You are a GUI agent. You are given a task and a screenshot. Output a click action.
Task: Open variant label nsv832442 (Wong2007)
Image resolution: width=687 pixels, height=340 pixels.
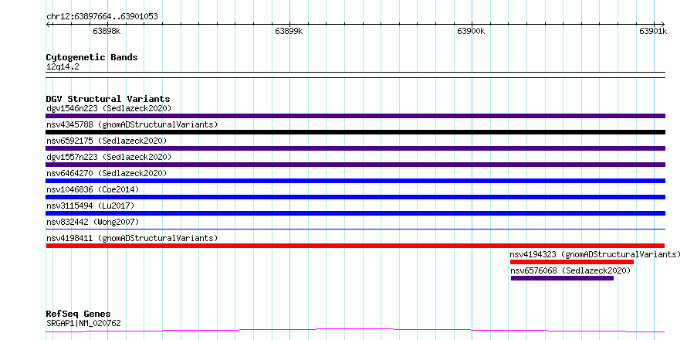(93, 222)
